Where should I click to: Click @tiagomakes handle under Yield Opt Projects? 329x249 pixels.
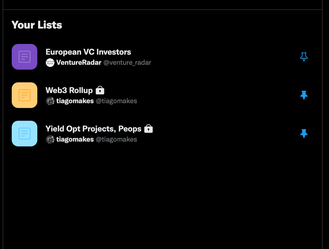click(x=116, y=139)
